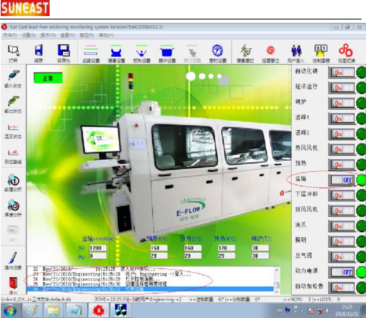Open 控制面板 control panel icon
This screenshot has width=366, height=318.
[321, 53]
